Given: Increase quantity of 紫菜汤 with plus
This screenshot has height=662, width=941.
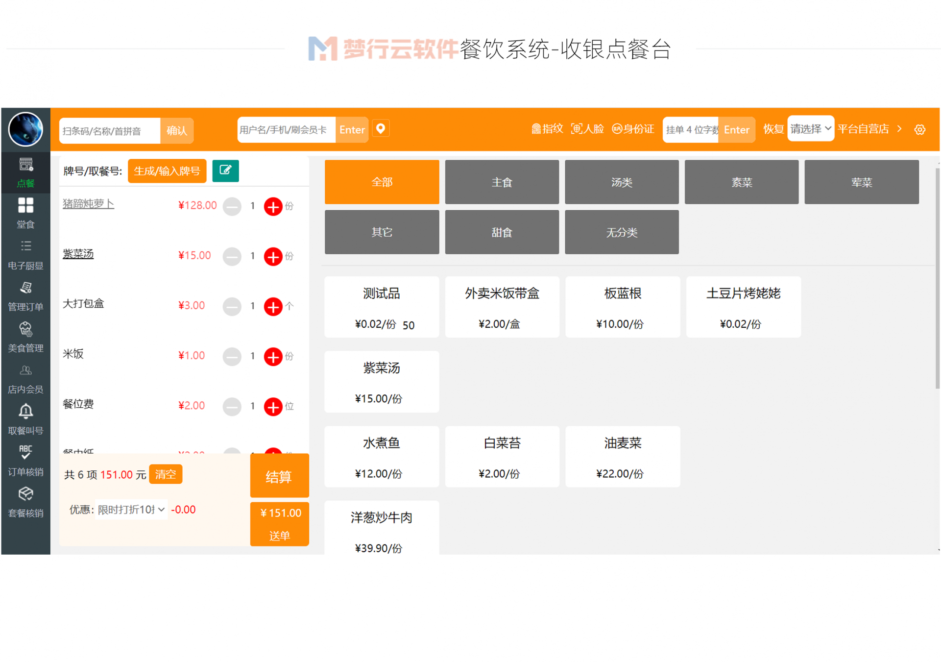Looking at the screenshot, I should pyautogui.click(x=273, y=256).
